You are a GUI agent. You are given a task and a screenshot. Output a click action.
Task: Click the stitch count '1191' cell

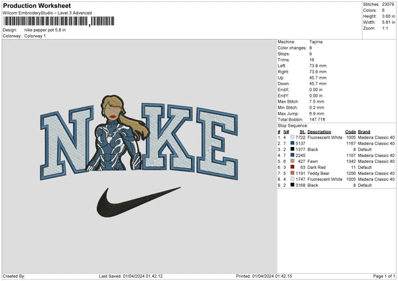300,173
